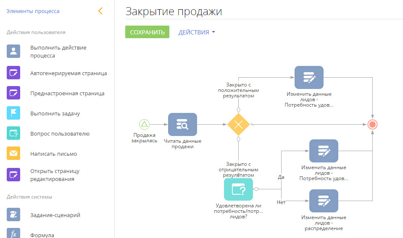403x238 pixels.
Task: Click the СОХРАНИТЬ button
Action: (147, 32)
